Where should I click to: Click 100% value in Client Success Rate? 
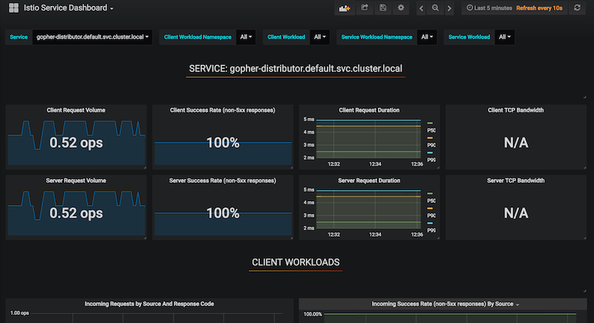coord(223,143)
